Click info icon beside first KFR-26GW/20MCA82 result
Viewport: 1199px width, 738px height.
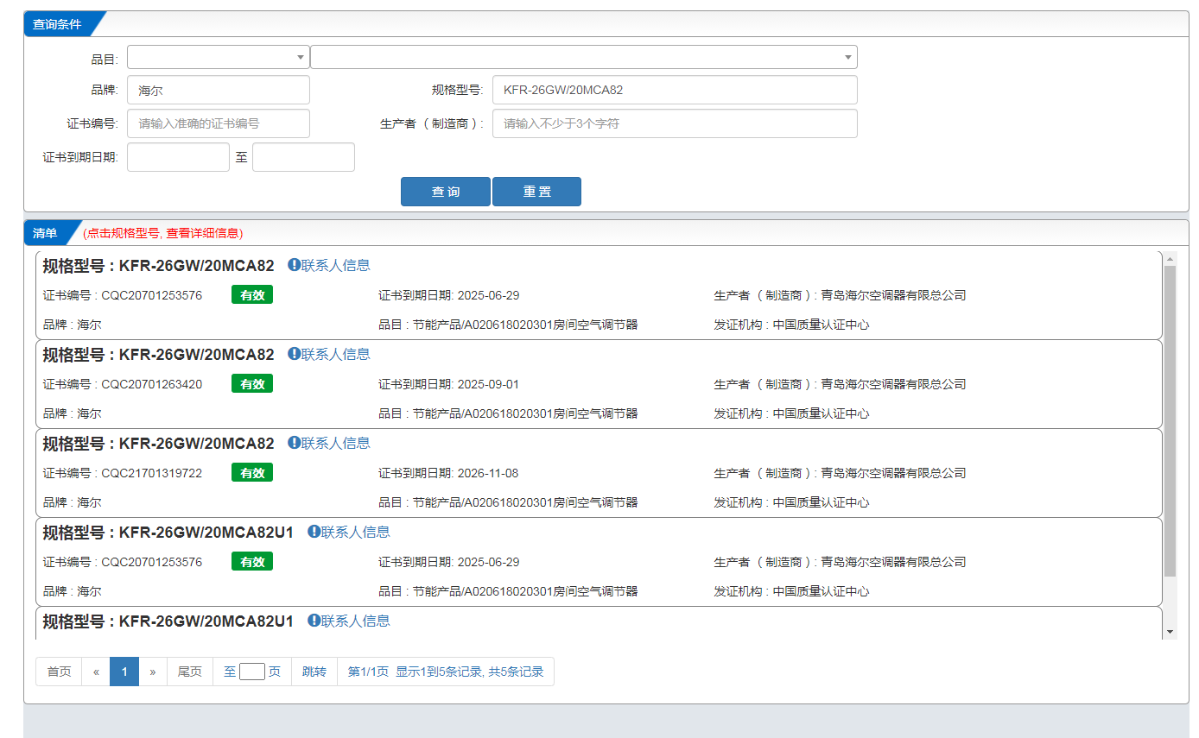point(294,265)
